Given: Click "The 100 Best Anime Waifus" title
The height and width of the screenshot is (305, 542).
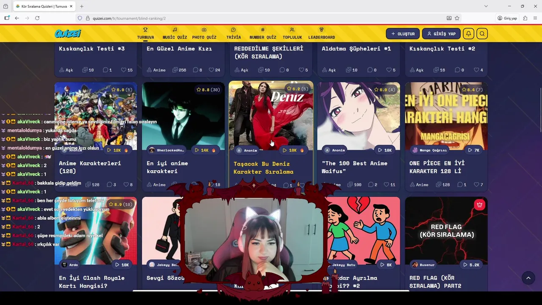Looking at the screenshot, I should [x=354, y=167].
